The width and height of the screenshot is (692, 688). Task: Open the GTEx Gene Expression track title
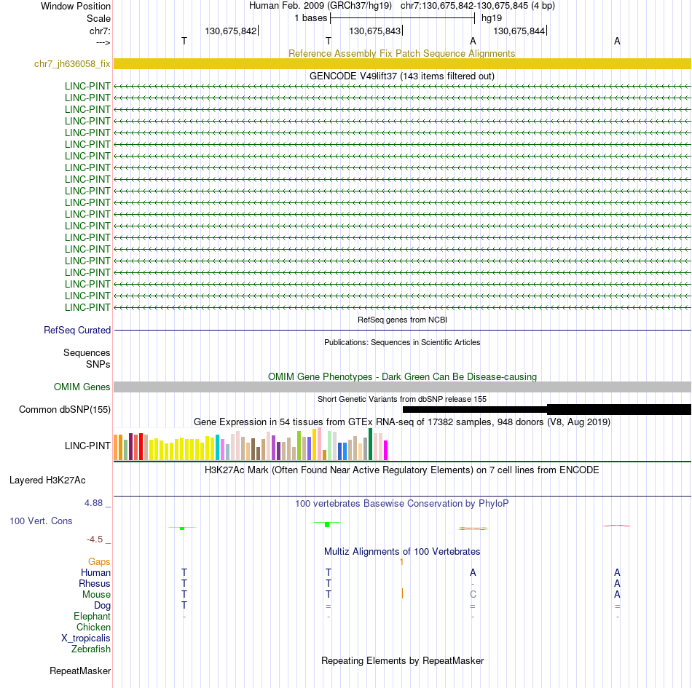(x=402, y=422)
